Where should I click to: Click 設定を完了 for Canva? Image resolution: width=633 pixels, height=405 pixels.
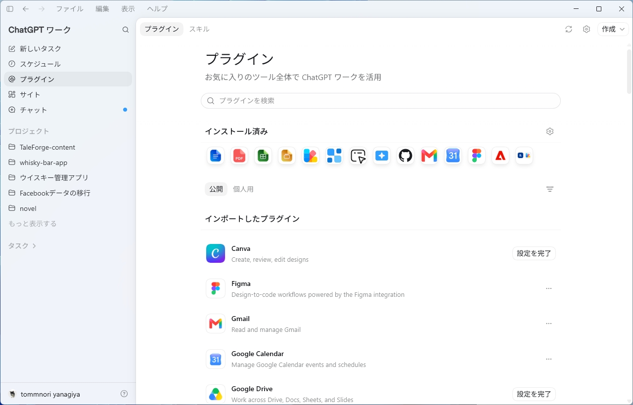coord(534,253)
